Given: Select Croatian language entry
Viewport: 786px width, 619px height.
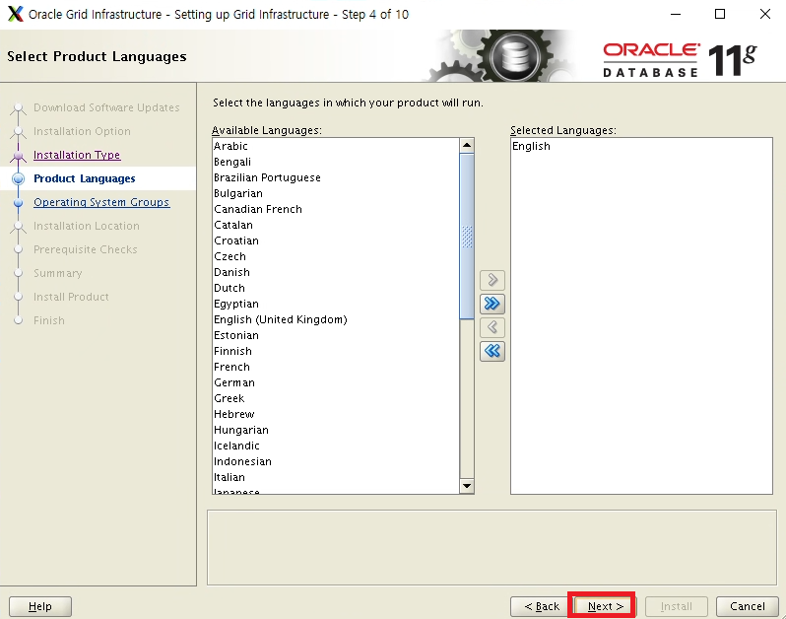Looking at the screenshot, I should coord(335,241).
